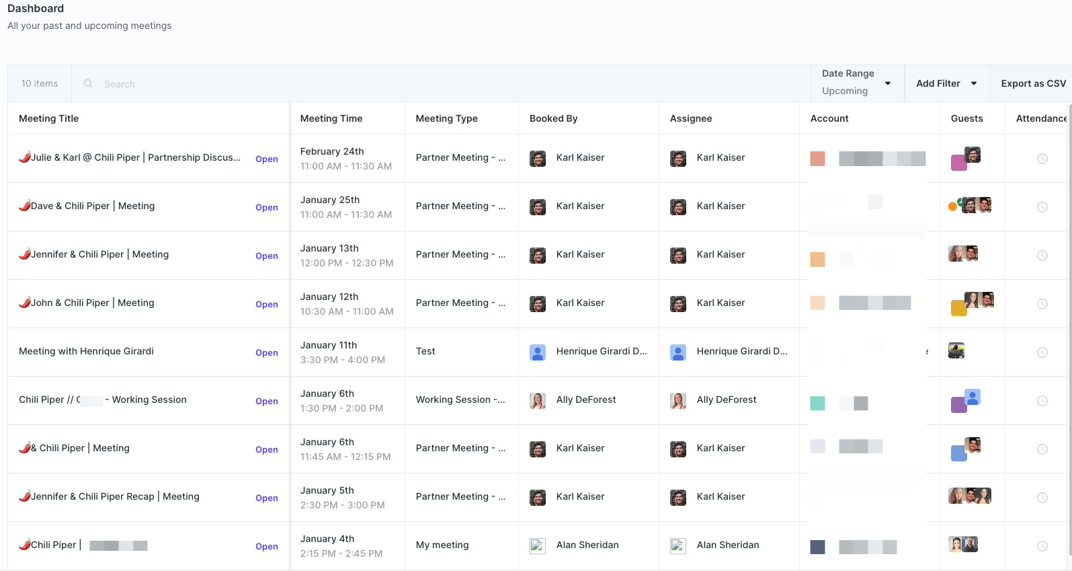Open Meeting with Henrique Girardi
Viewport: 1072px width, 571px height.
point(267,352)
